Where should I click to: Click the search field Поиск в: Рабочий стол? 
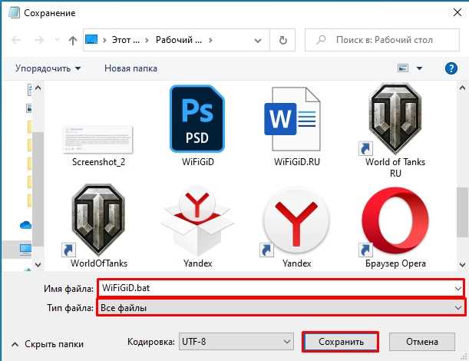[382, 40]
